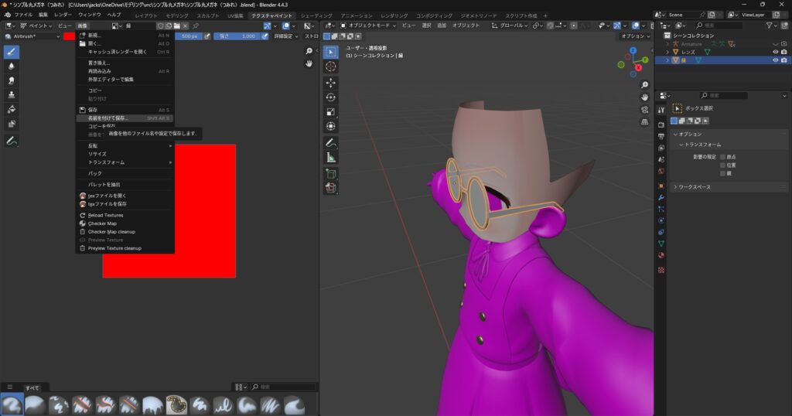Screen dimensions: 792x416
Task: Open the viewport オブジェクト menu
Action: [466, 26]
